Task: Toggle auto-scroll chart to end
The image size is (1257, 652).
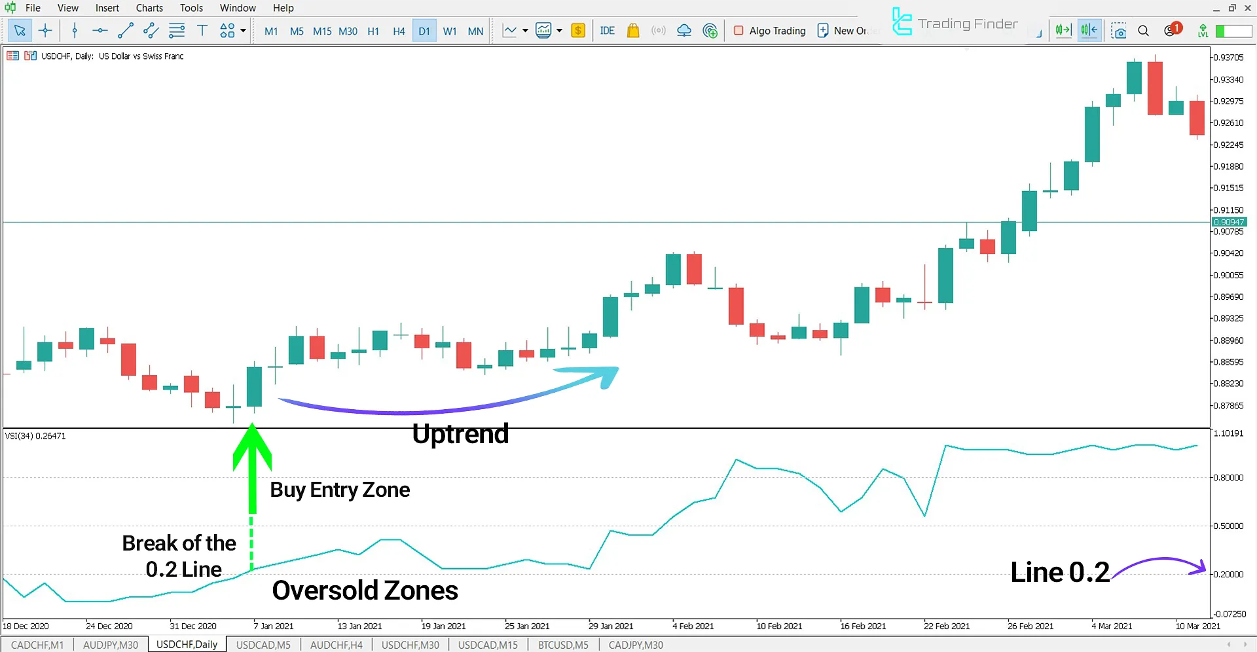Action: click(x=1063, y=30)
